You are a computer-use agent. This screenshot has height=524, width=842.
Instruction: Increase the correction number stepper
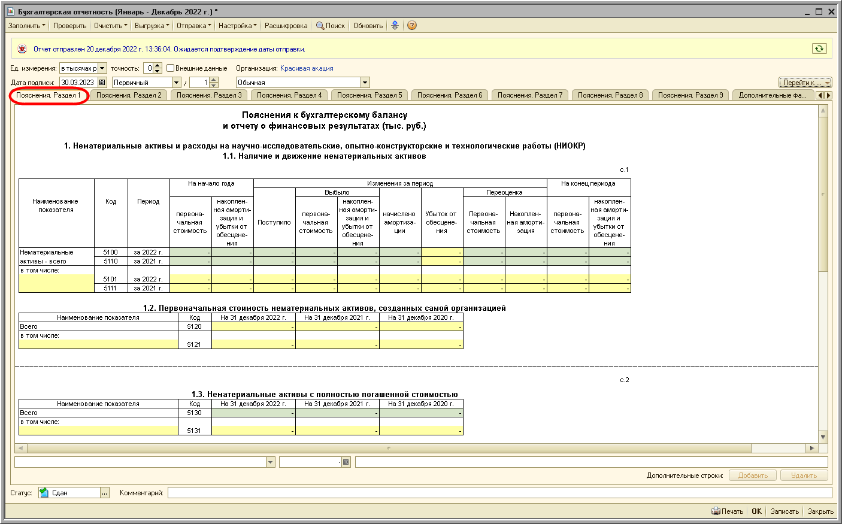tap(214, 80)
